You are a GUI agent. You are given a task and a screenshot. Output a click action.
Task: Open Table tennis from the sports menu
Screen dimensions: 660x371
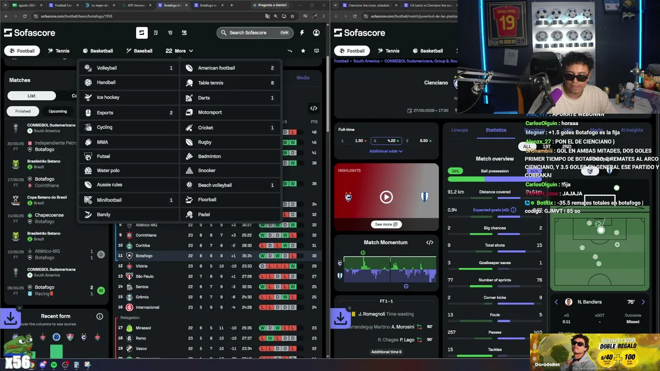(230, 82)
